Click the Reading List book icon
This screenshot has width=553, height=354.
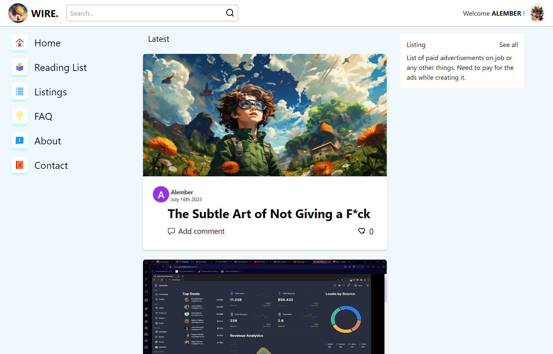20,67
